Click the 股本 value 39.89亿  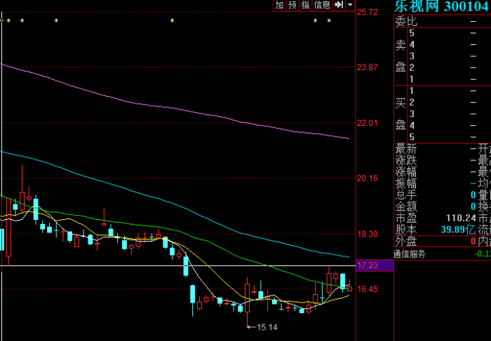tap(458, 230)
